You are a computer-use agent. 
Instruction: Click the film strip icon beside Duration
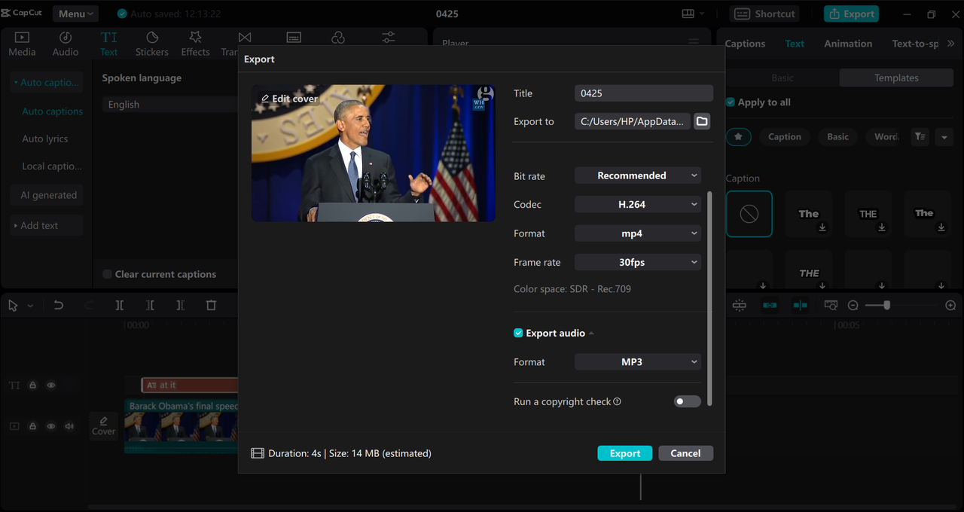point(258,453)
